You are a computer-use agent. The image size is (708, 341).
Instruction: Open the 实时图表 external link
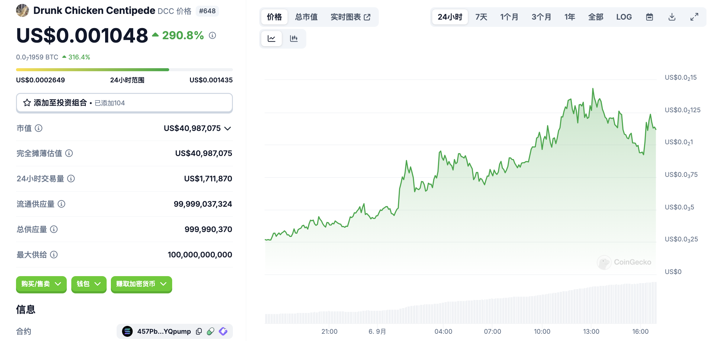click(350, 17)
